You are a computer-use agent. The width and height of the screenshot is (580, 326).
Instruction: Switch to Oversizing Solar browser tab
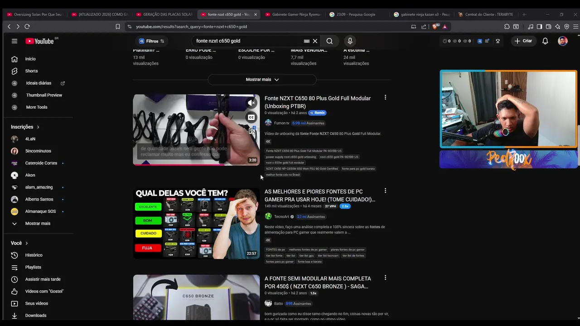point(34,14)
